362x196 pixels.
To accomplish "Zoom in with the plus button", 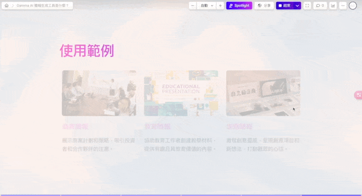I will (220, 5).
